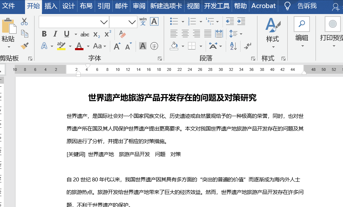The height and width of the screenshot is (207, 343).
Task: Click the character border A icon
Action: click(x=154, y=21)
